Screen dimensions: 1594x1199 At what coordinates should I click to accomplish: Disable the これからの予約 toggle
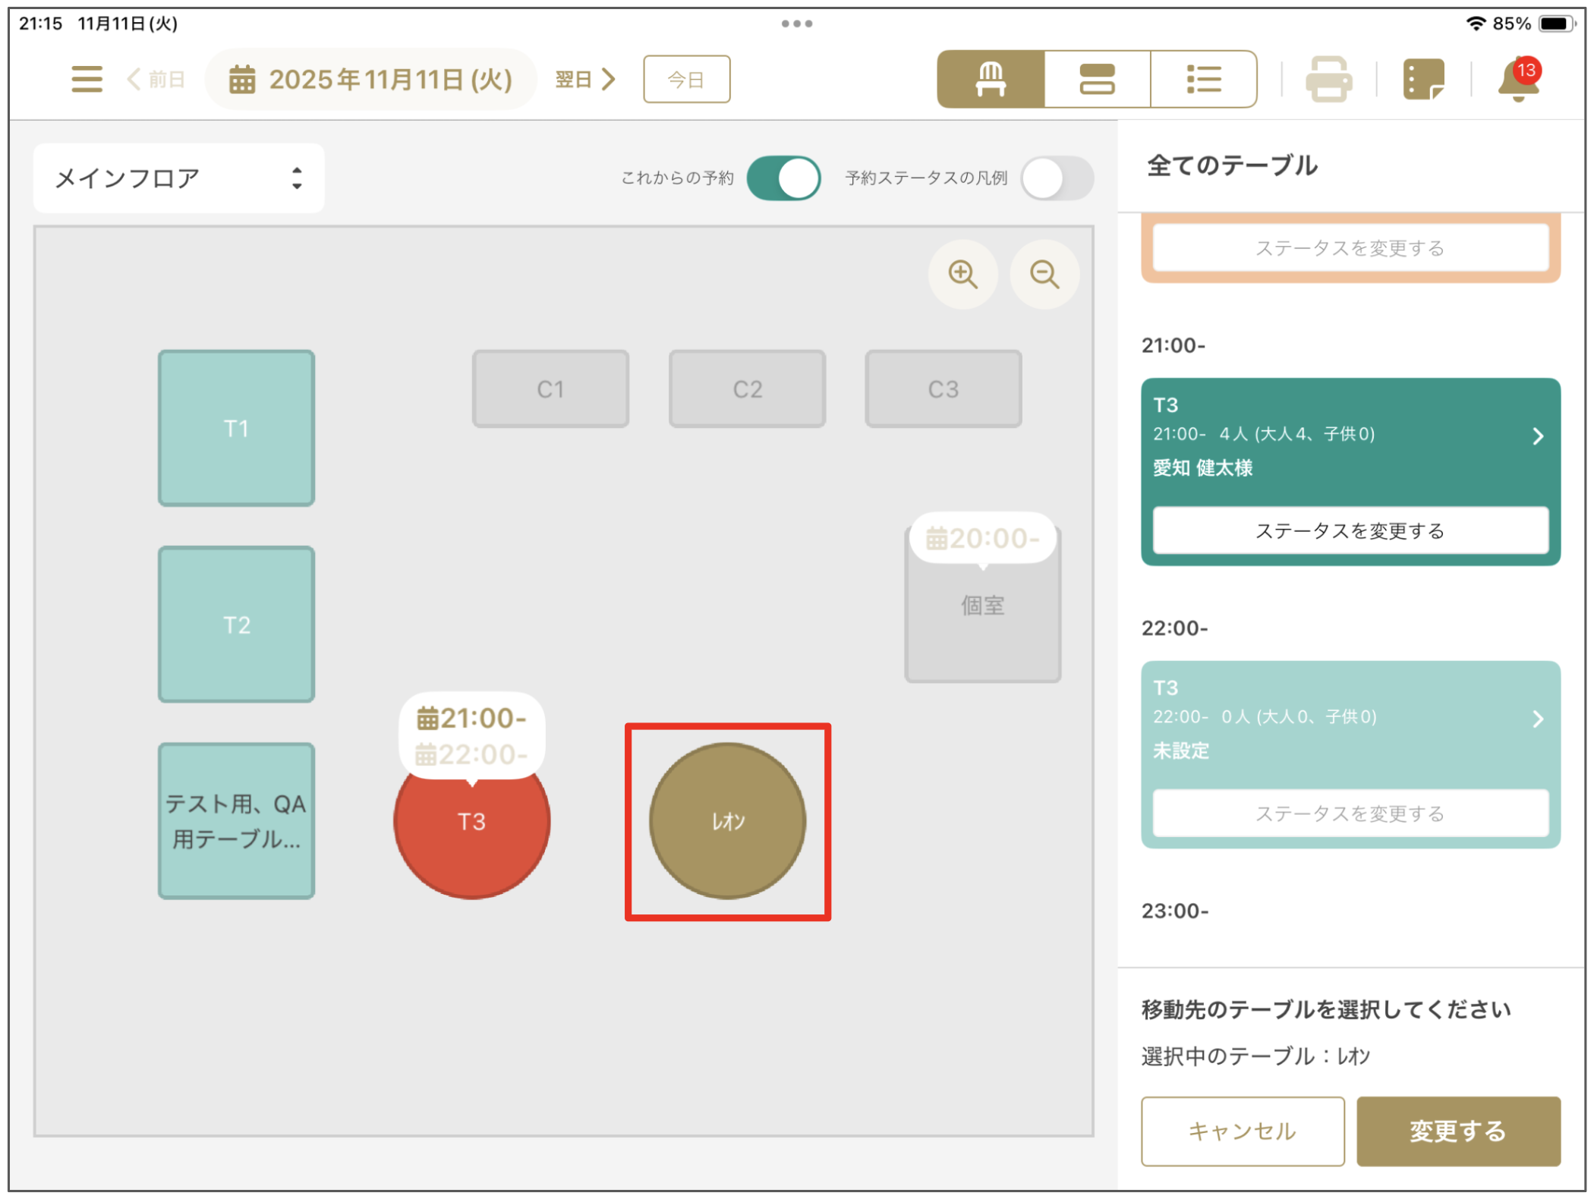point(783,178)
